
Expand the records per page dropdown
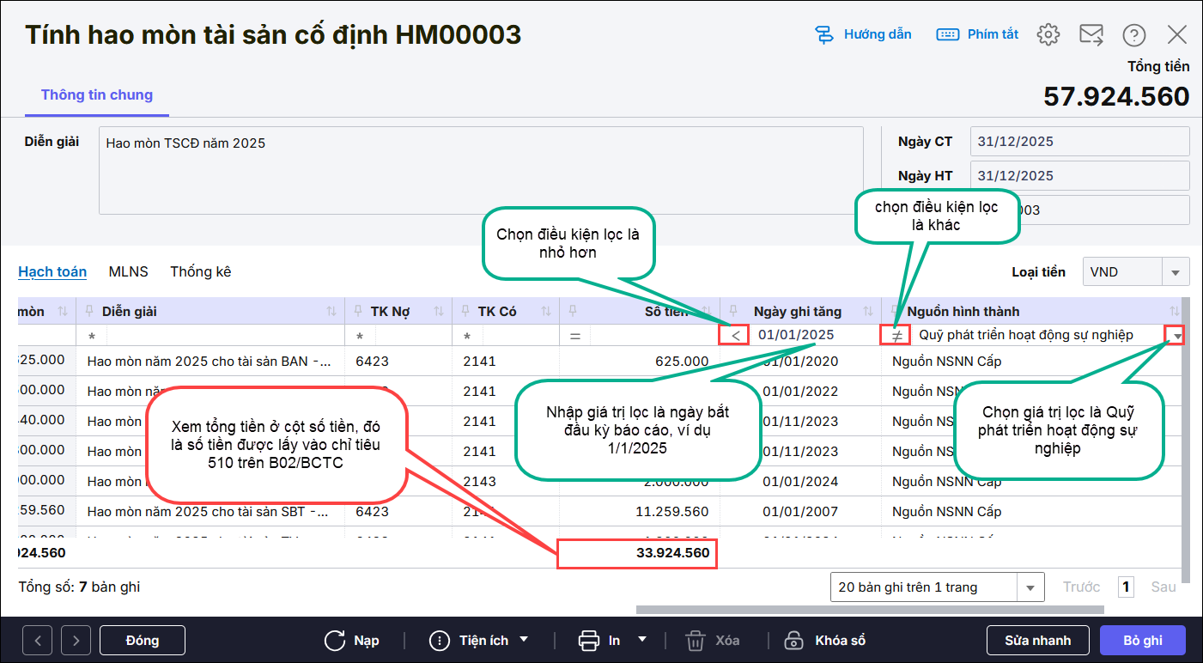point(1030,587)
